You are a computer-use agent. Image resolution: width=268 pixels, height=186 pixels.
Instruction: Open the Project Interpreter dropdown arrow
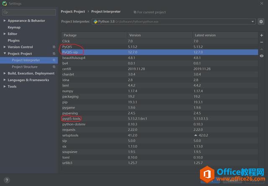(x=253, y=22)
